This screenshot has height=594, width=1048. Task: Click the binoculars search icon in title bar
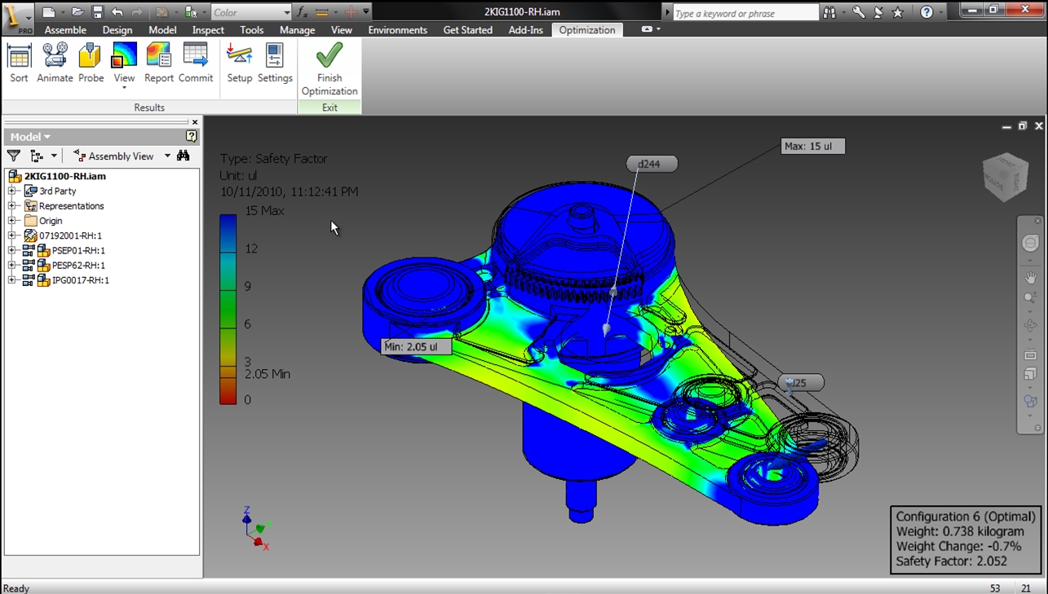(829, 12)
